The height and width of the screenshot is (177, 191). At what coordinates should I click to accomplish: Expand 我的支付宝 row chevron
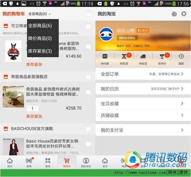(182, 130)
